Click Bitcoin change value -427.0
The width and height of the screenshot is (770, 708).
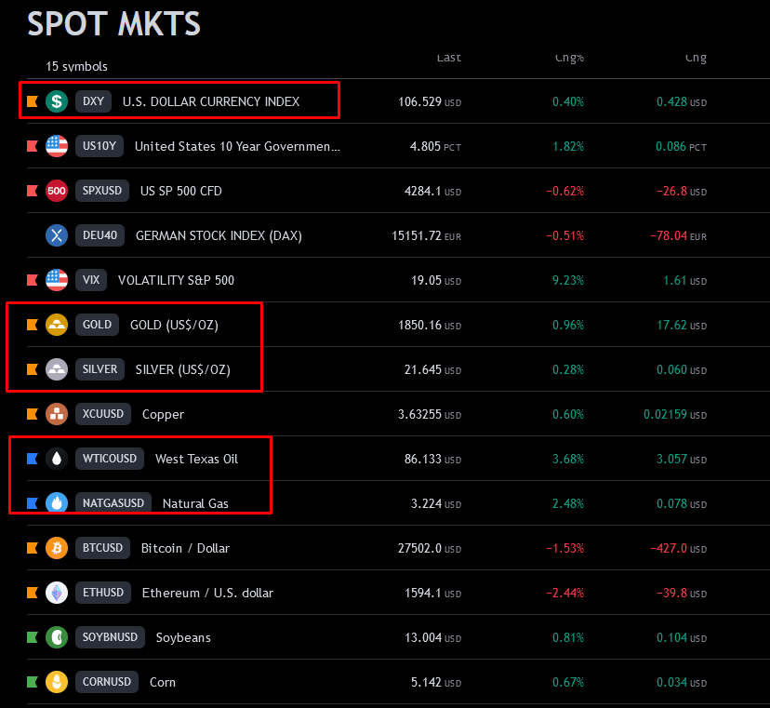(x=669, y=548)
